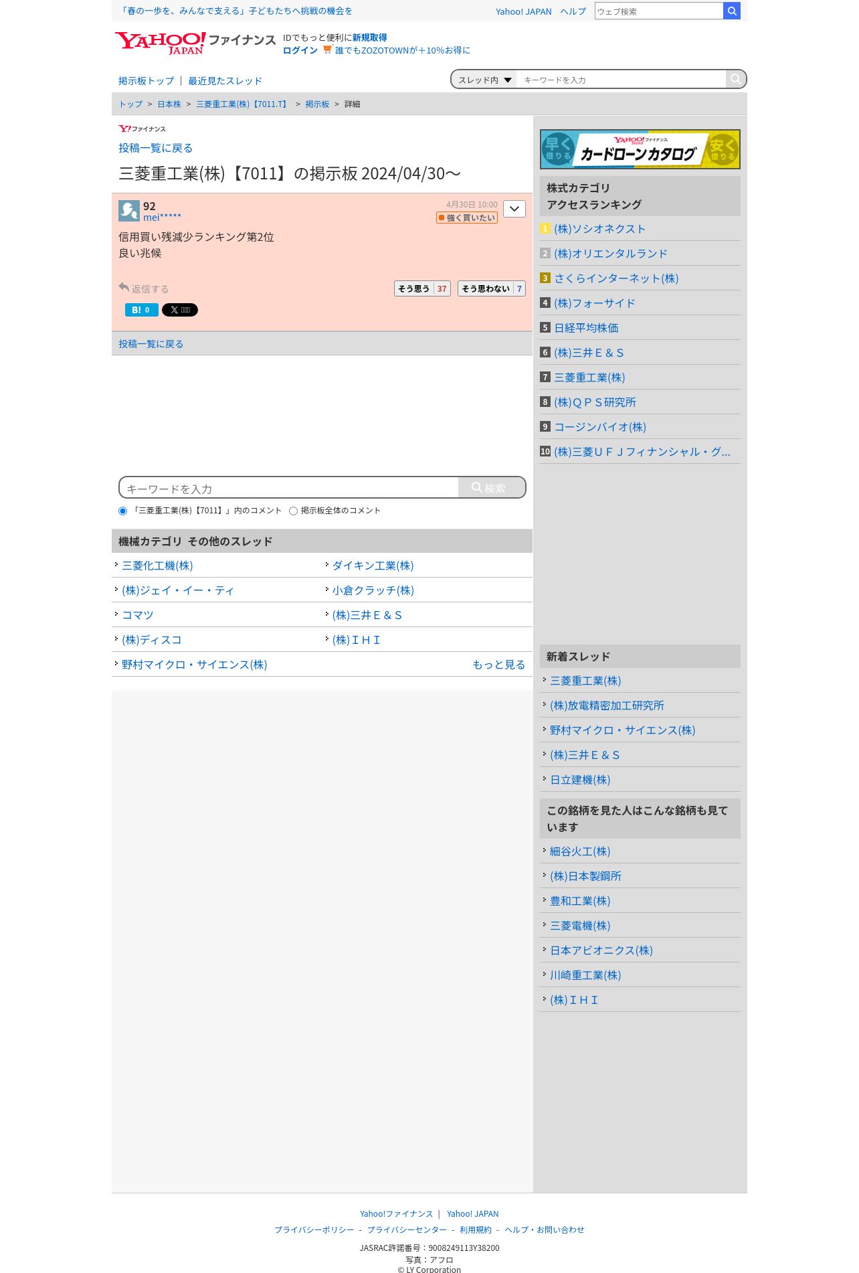Open 三菱電機(株) link
Viewport: 859px width, 1273px height.
click(580, 926)
